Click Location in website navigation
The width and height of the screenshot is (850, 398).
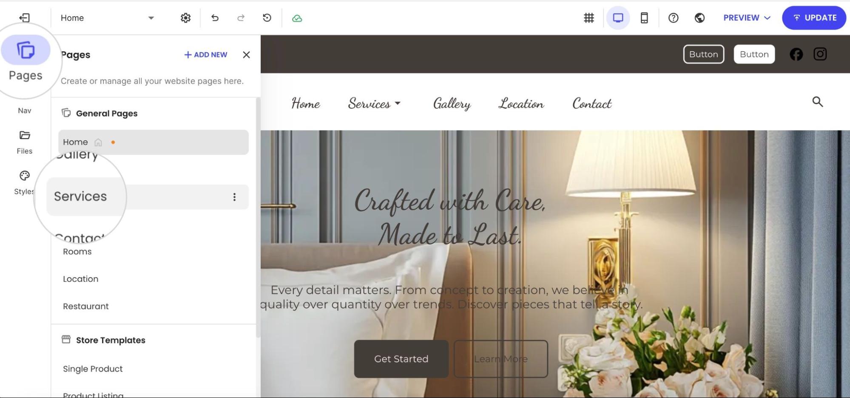coord(521,103)
